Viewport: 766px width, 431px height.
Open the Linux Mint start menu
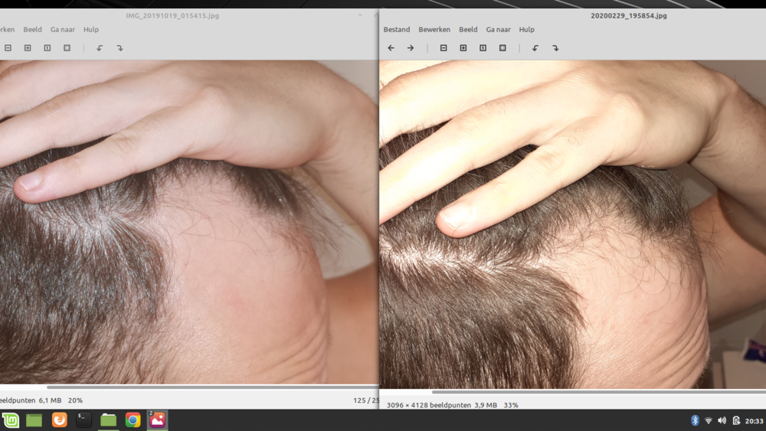click(x=11, y=420)
